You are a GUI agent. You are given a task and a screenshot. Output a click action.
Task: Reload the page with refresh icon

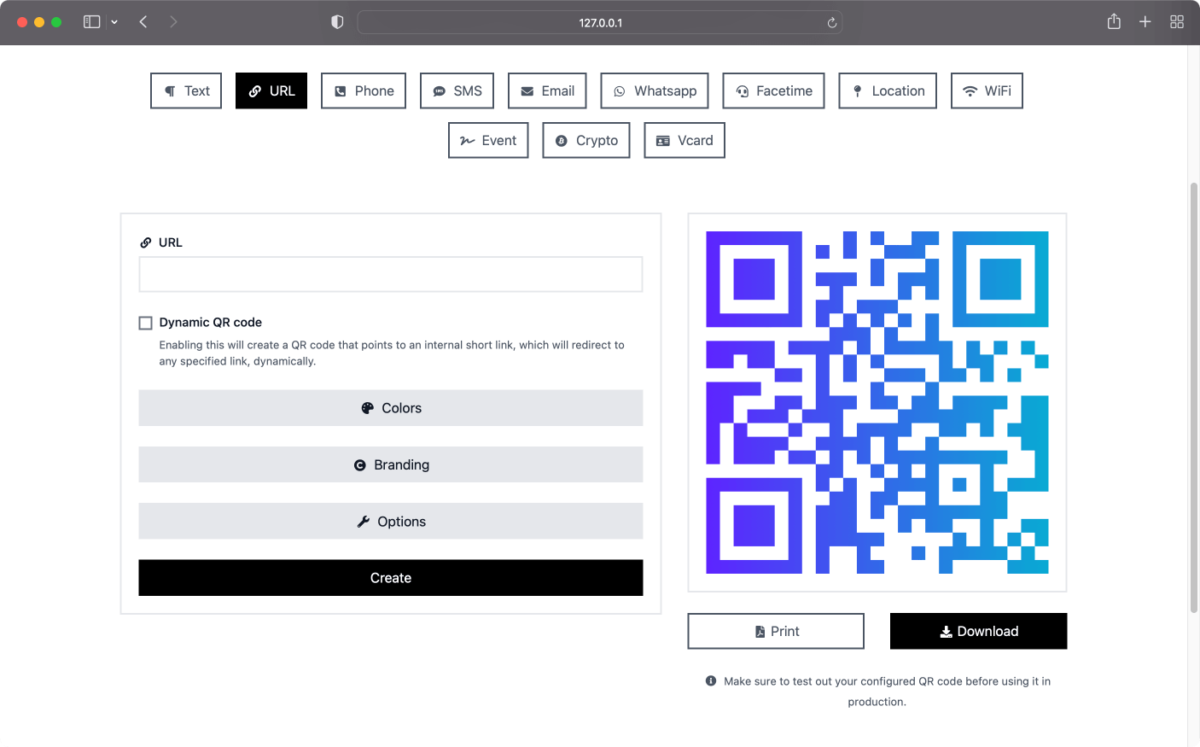[832, 23]
